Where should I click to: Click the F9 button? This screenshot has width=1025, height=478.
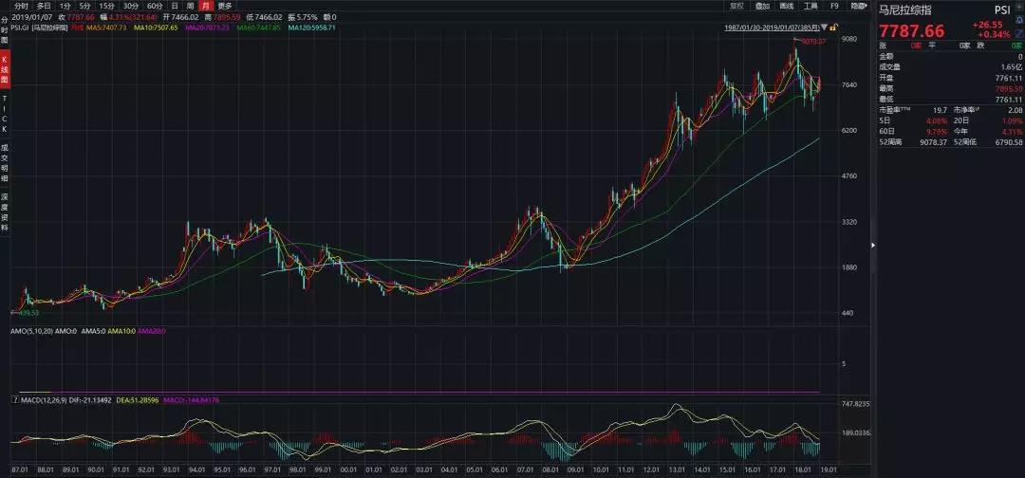[835, 6]
